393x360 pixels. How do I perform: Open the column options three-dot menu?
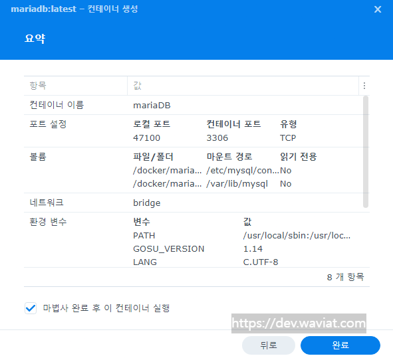point(364,86)
